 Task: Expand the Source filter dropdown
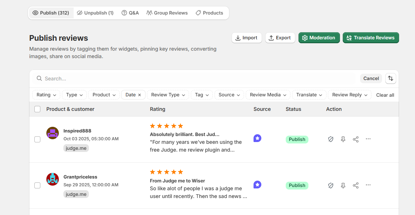229,95
